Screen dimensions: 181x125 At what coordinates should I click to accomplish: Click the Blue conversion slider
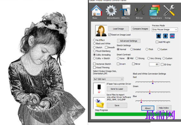(153, 101)
